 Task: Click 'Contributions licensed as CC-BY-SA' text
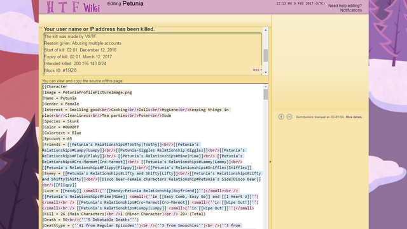[x=321, y=117]
